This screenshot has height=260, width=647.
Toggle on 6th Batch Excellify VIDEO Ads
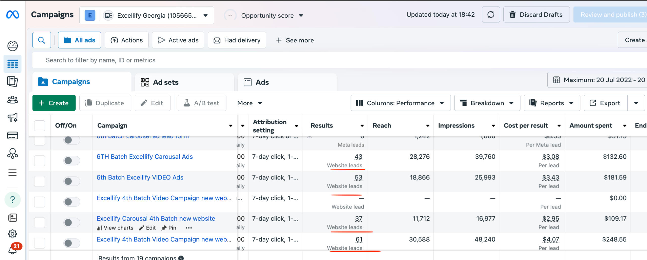pos(71,181)
